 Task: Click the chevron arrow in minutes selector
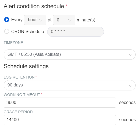pos(70,20)
